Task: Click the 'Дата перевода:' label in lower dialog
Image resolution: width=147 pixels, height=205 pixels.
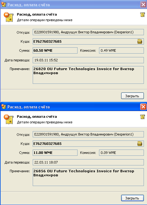Action: 17,162
